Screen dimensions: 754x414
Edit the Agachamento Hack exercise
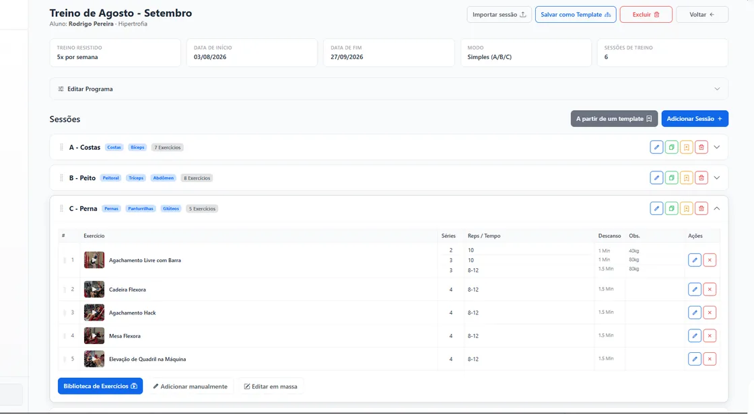tap(694, 313)
